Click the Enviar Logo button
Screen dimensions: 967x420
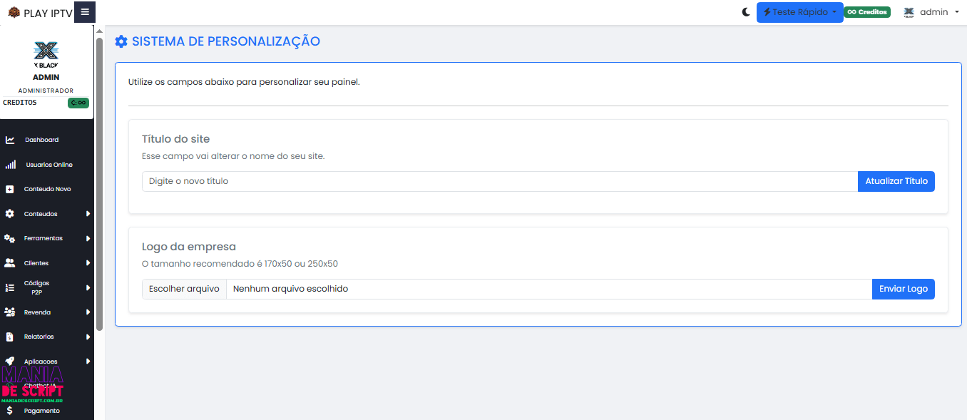pos(904,289)
